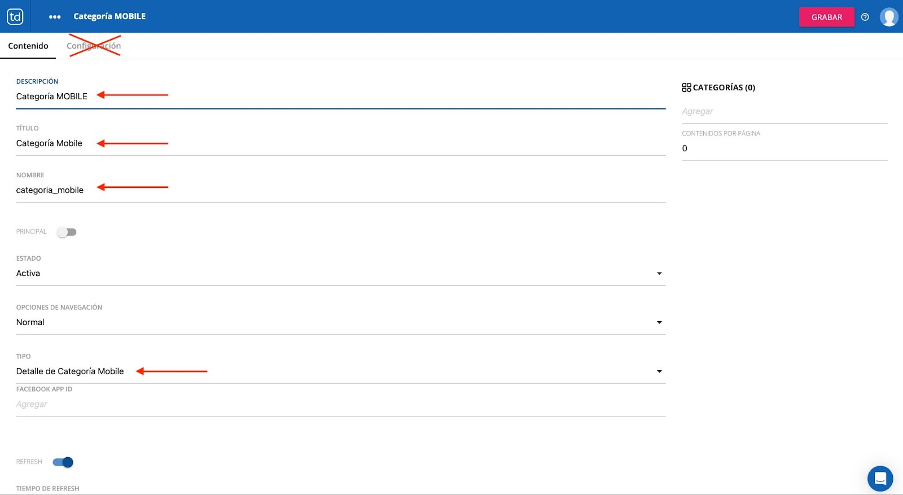Image resolution: width=903 pixels, height=495 pixels.
Task: Switch to the Configuración tab
Action: point(94,46)
